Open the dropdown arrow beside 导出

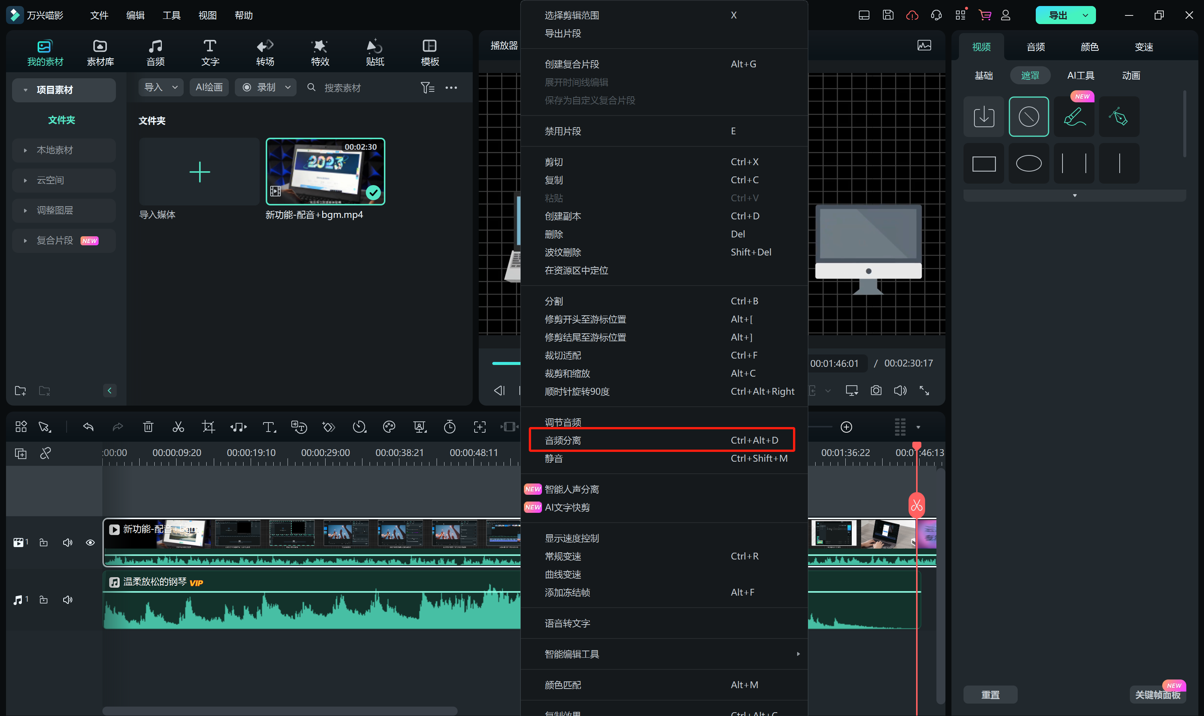pos(1085,15)
